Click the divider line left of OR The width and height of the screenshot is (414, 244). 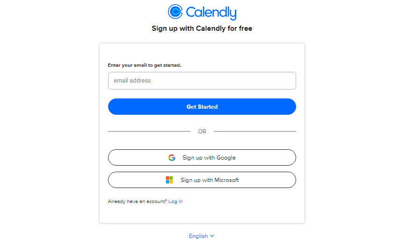click(149, 132)
